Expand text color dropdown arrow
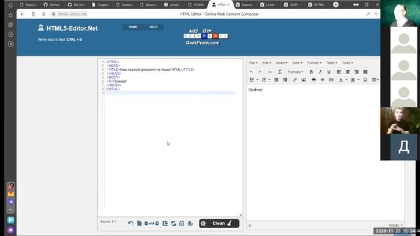This screenshot has width=420, height=236. click(346, 80)
